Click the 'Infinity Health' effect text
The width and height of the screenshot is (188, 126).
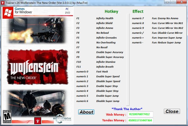(x=105, y=18)
